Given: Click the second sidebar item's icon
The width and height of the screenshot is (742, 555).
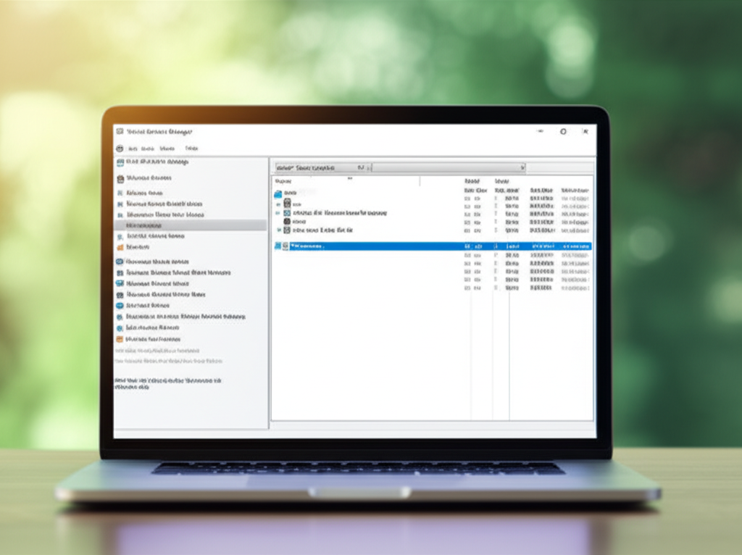Looking at the screenshot, I should tap(120, 178).
